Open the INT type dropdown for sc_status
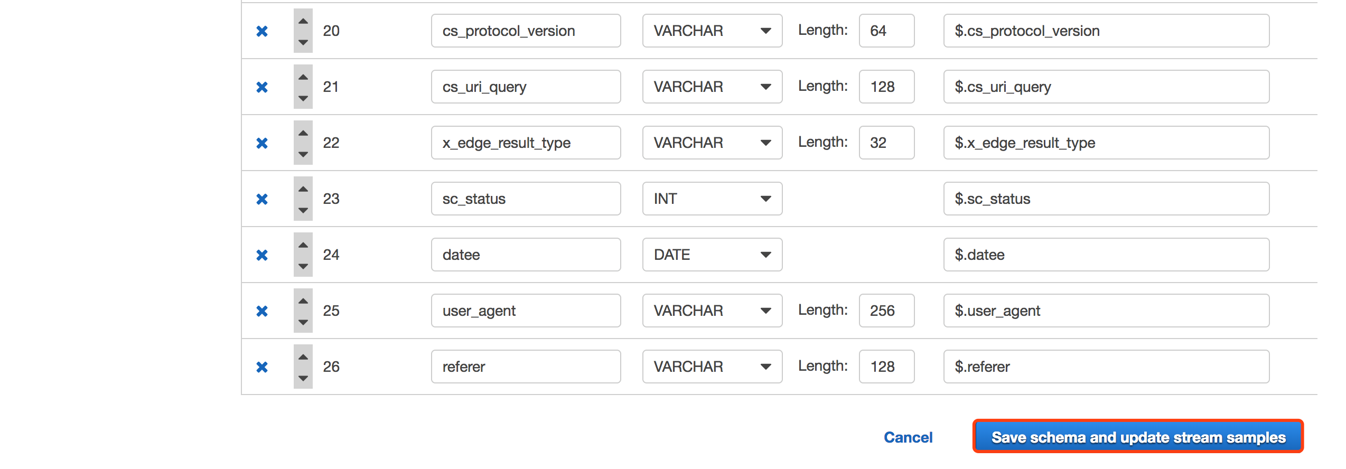1346x469 pixels. tap(712, 199)
